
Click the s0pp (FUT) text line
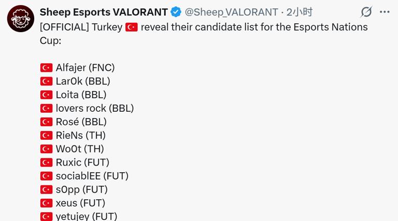(x=81, y=189)
